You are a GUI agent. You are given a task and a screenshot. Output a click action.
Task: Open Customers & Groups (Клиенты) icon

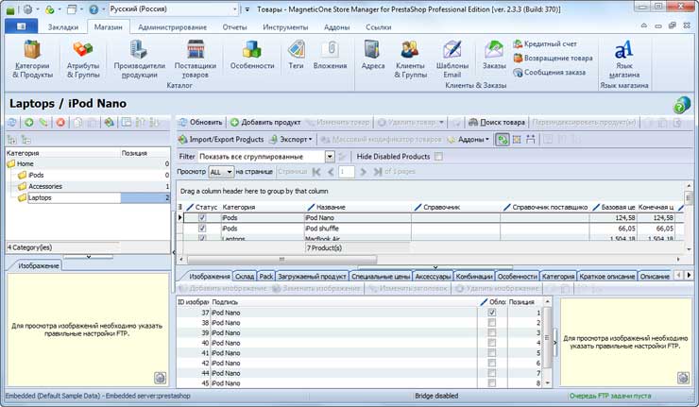410,59
